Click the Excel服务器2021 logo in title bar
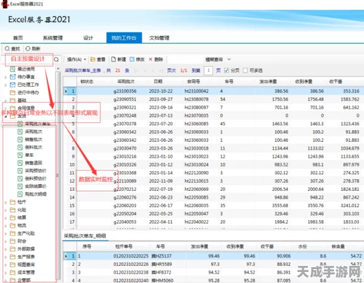This screenshot has width=364, height=283. [5, 4]
